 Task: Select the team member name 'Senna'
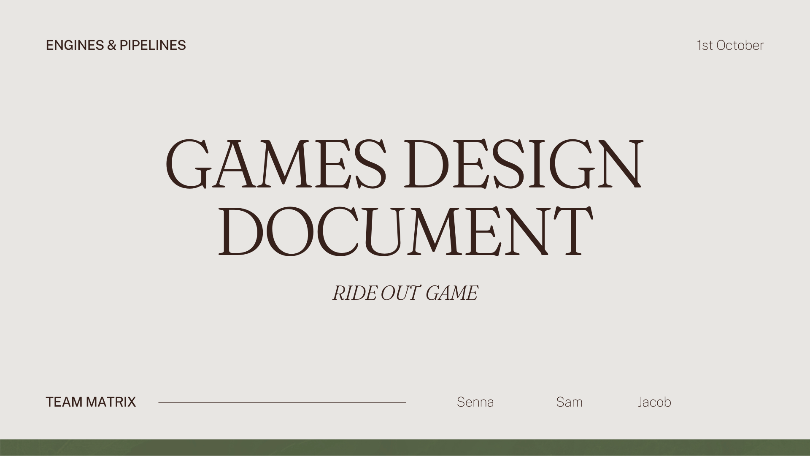[x=475, y=402]
